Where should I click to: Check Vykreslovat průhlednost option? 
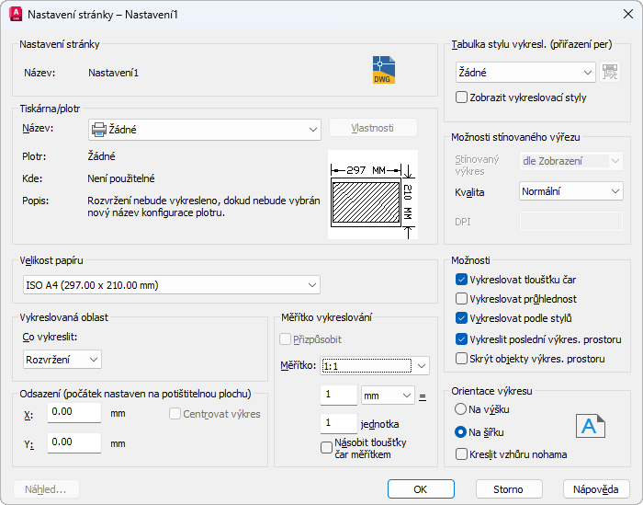tap(462, 299)
